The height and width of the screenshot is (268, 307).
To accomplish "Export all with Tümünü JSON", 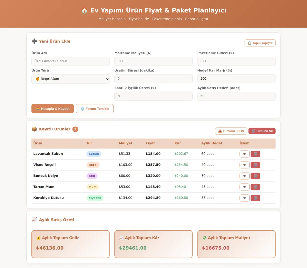I will point(231,131).
